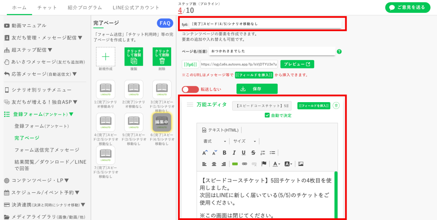The image size is (437, 220).
Task: Insert a numbered list
Action: 263,152
